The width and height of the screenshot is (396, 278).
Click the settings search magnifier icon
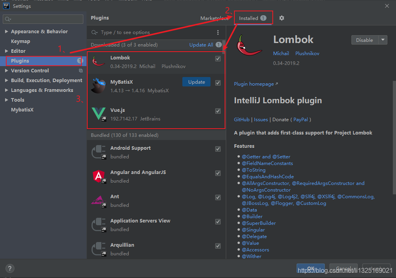point(8,19)
